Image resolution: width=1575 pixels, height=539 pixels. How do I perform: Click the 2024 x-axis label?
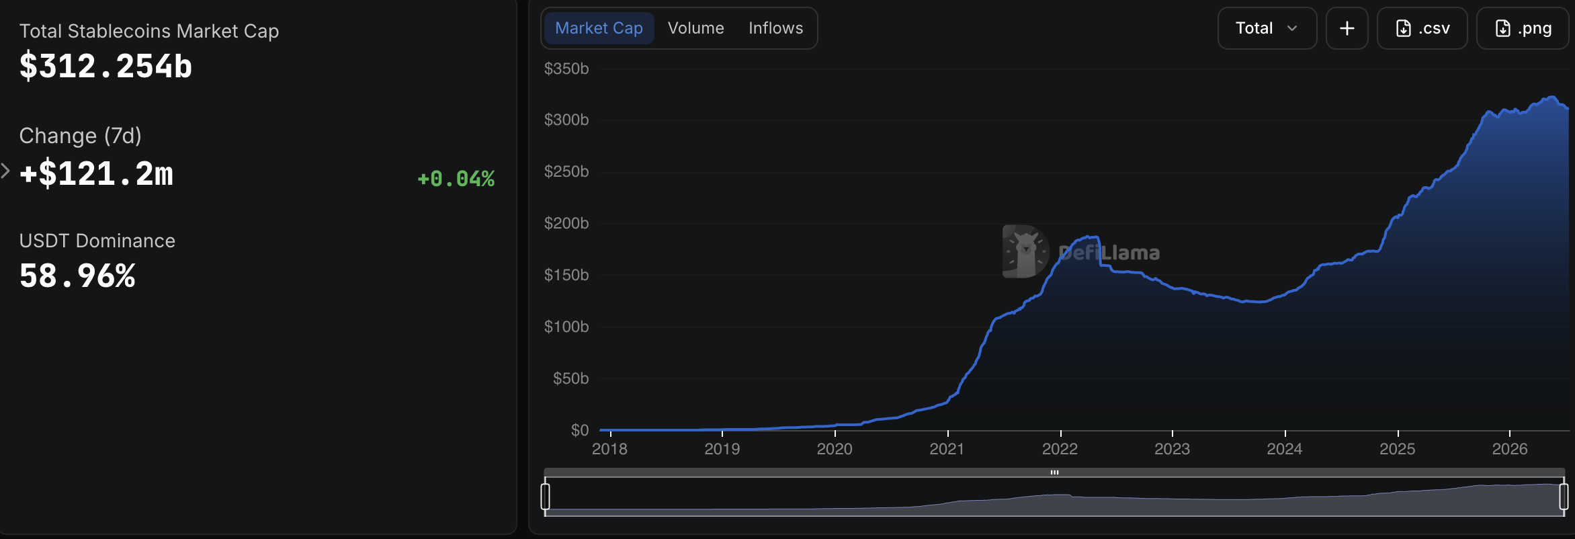(1284, 449)
